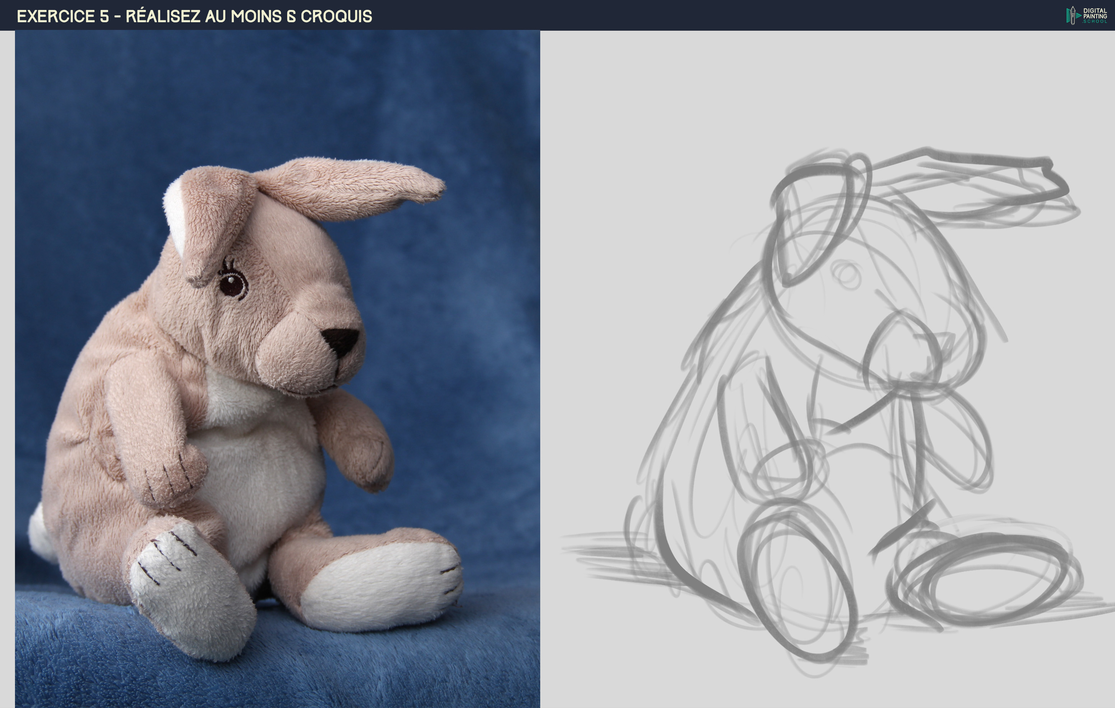
Task: Select the stylus icon in the top-right logo
Action: (1073, 16)
